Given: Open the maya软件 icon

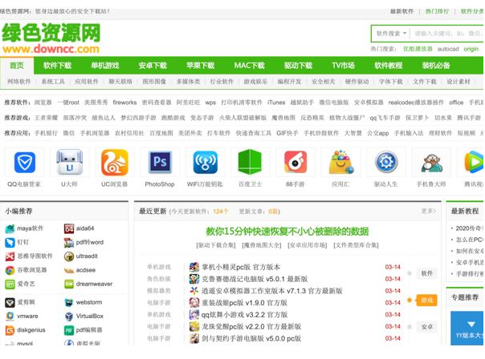Looking at the screenshot, I should pos(10,228).
